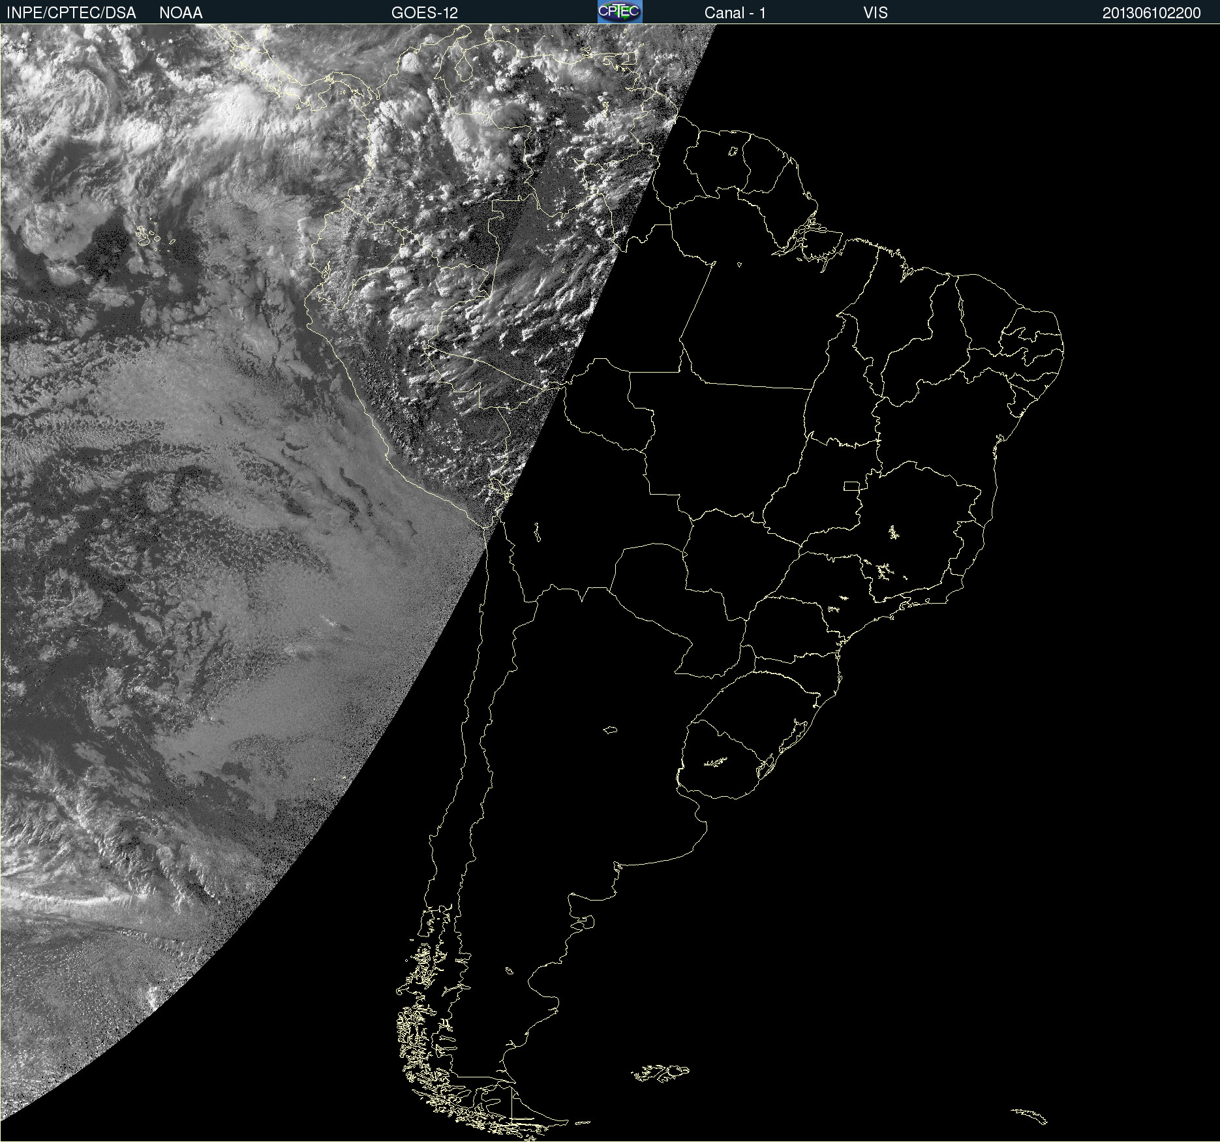Click the 201306102200 timestamp
The width and height of the screenshot is (1220, 1142).
coord(1151,13)
